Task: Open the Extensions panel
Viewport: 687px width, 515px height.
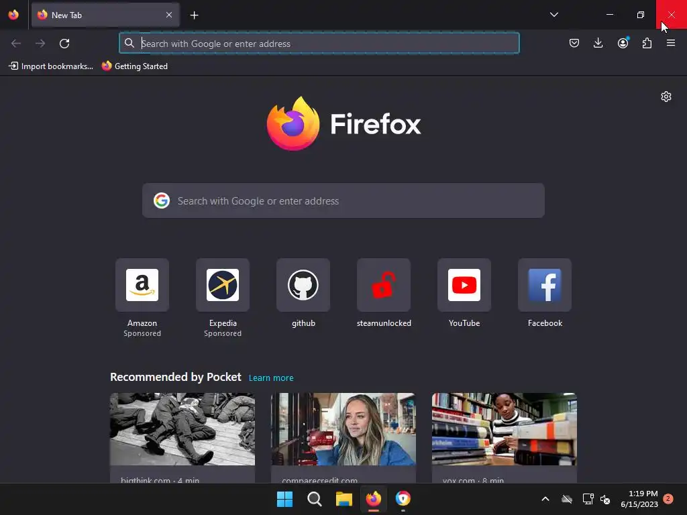Action: point(647,43)
